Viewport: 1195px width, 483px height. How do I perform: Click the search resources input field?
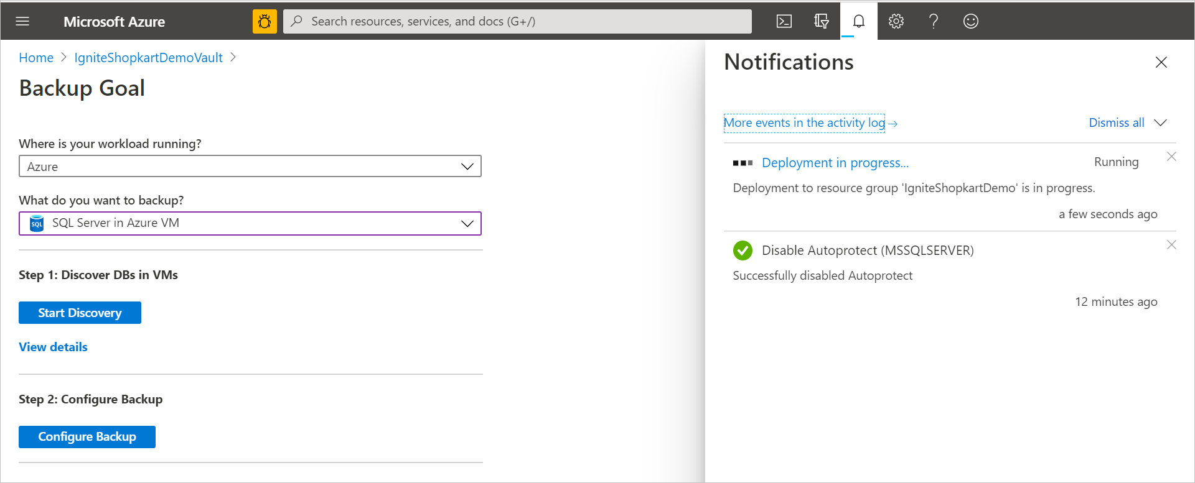pos(517,22)
